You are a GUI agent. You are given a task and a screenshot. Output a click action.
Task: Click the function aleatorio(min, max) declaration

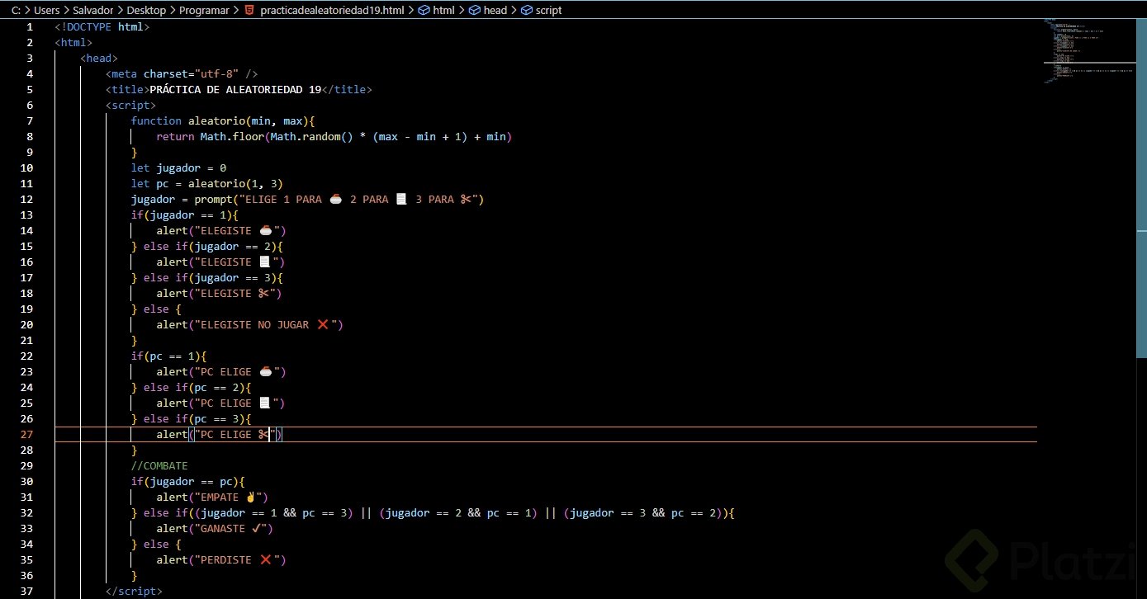tap(223, 120)
